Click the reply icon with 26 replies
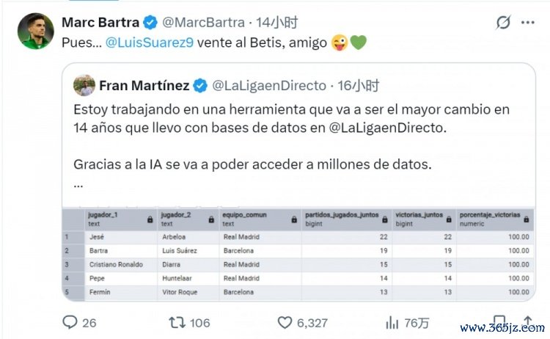The height and width of the screenshot is (339, 550). [70, 322]
